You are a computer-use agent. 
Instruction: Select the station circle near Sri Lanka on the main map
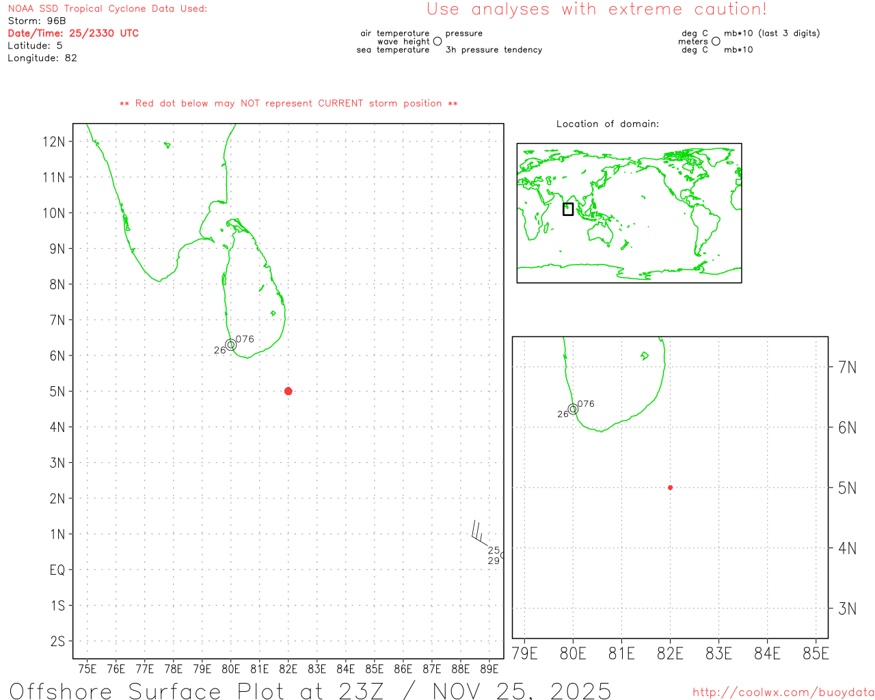[231, 345]
